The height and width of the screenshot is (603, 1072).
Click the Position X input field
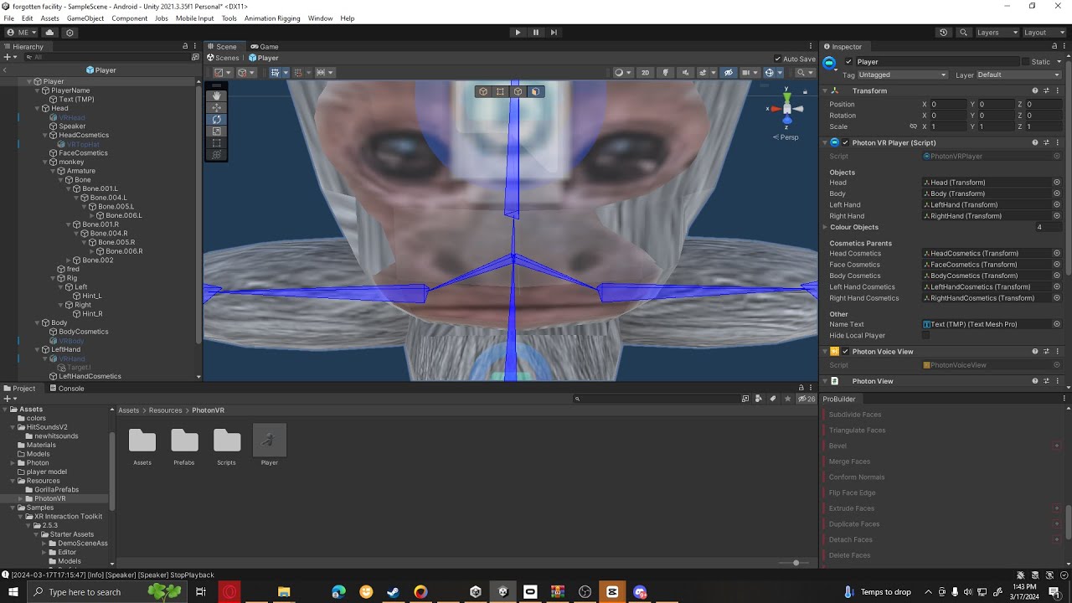point(947,105)
